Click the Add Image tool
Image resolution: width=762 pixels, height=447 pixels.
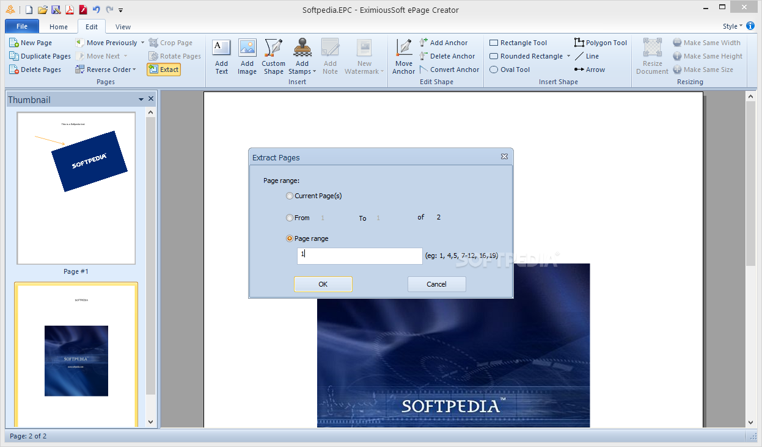pyautogui.click(x=247, y=57)
